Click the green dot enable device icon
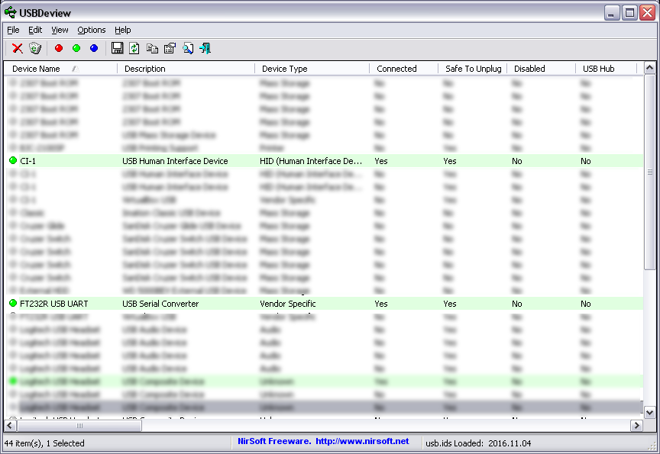This screenshot has width=660, height=454. pos(76,48)
